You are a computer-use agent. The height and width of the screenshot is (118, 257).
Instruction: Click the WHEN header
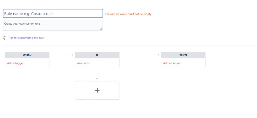click(x=27, y=55)
